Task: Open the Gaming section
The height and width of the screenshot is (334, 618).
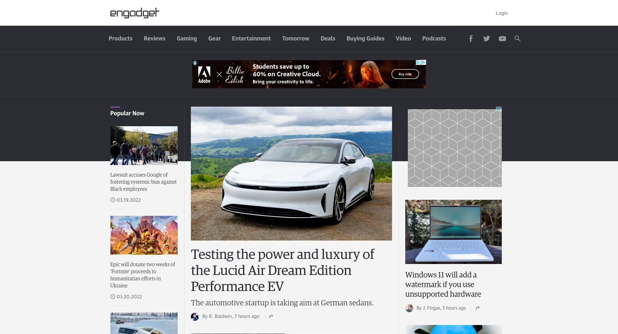Action: point(187,39)
